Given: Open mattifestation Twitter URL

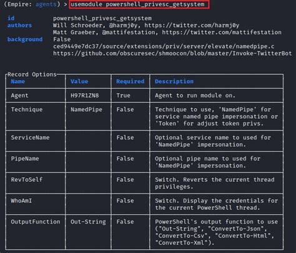Looking at the screenshot, I should pos(222,32).
